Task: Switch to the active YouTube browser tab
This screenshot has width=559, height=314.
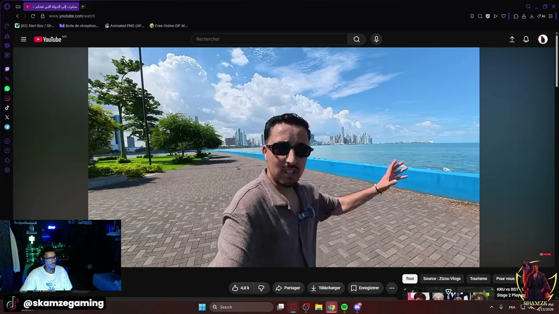Action: [x=52, y=7]
